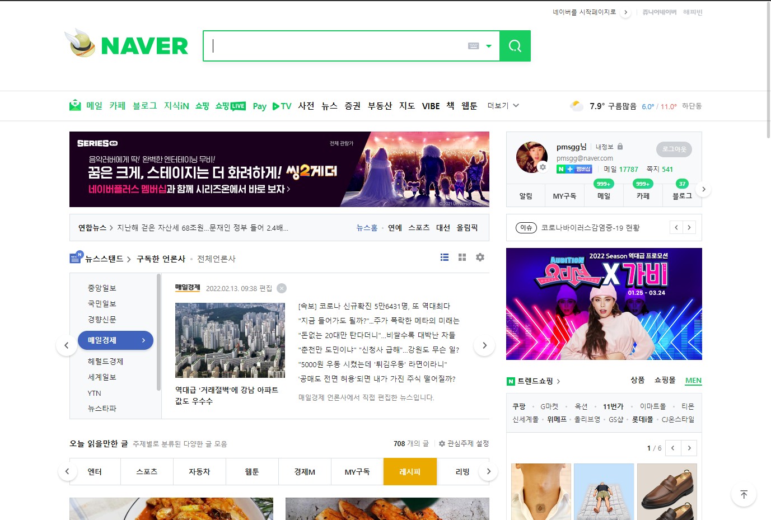771x520 pixels.
Task: Go to next press with right arrow
Action: [484, 345]
